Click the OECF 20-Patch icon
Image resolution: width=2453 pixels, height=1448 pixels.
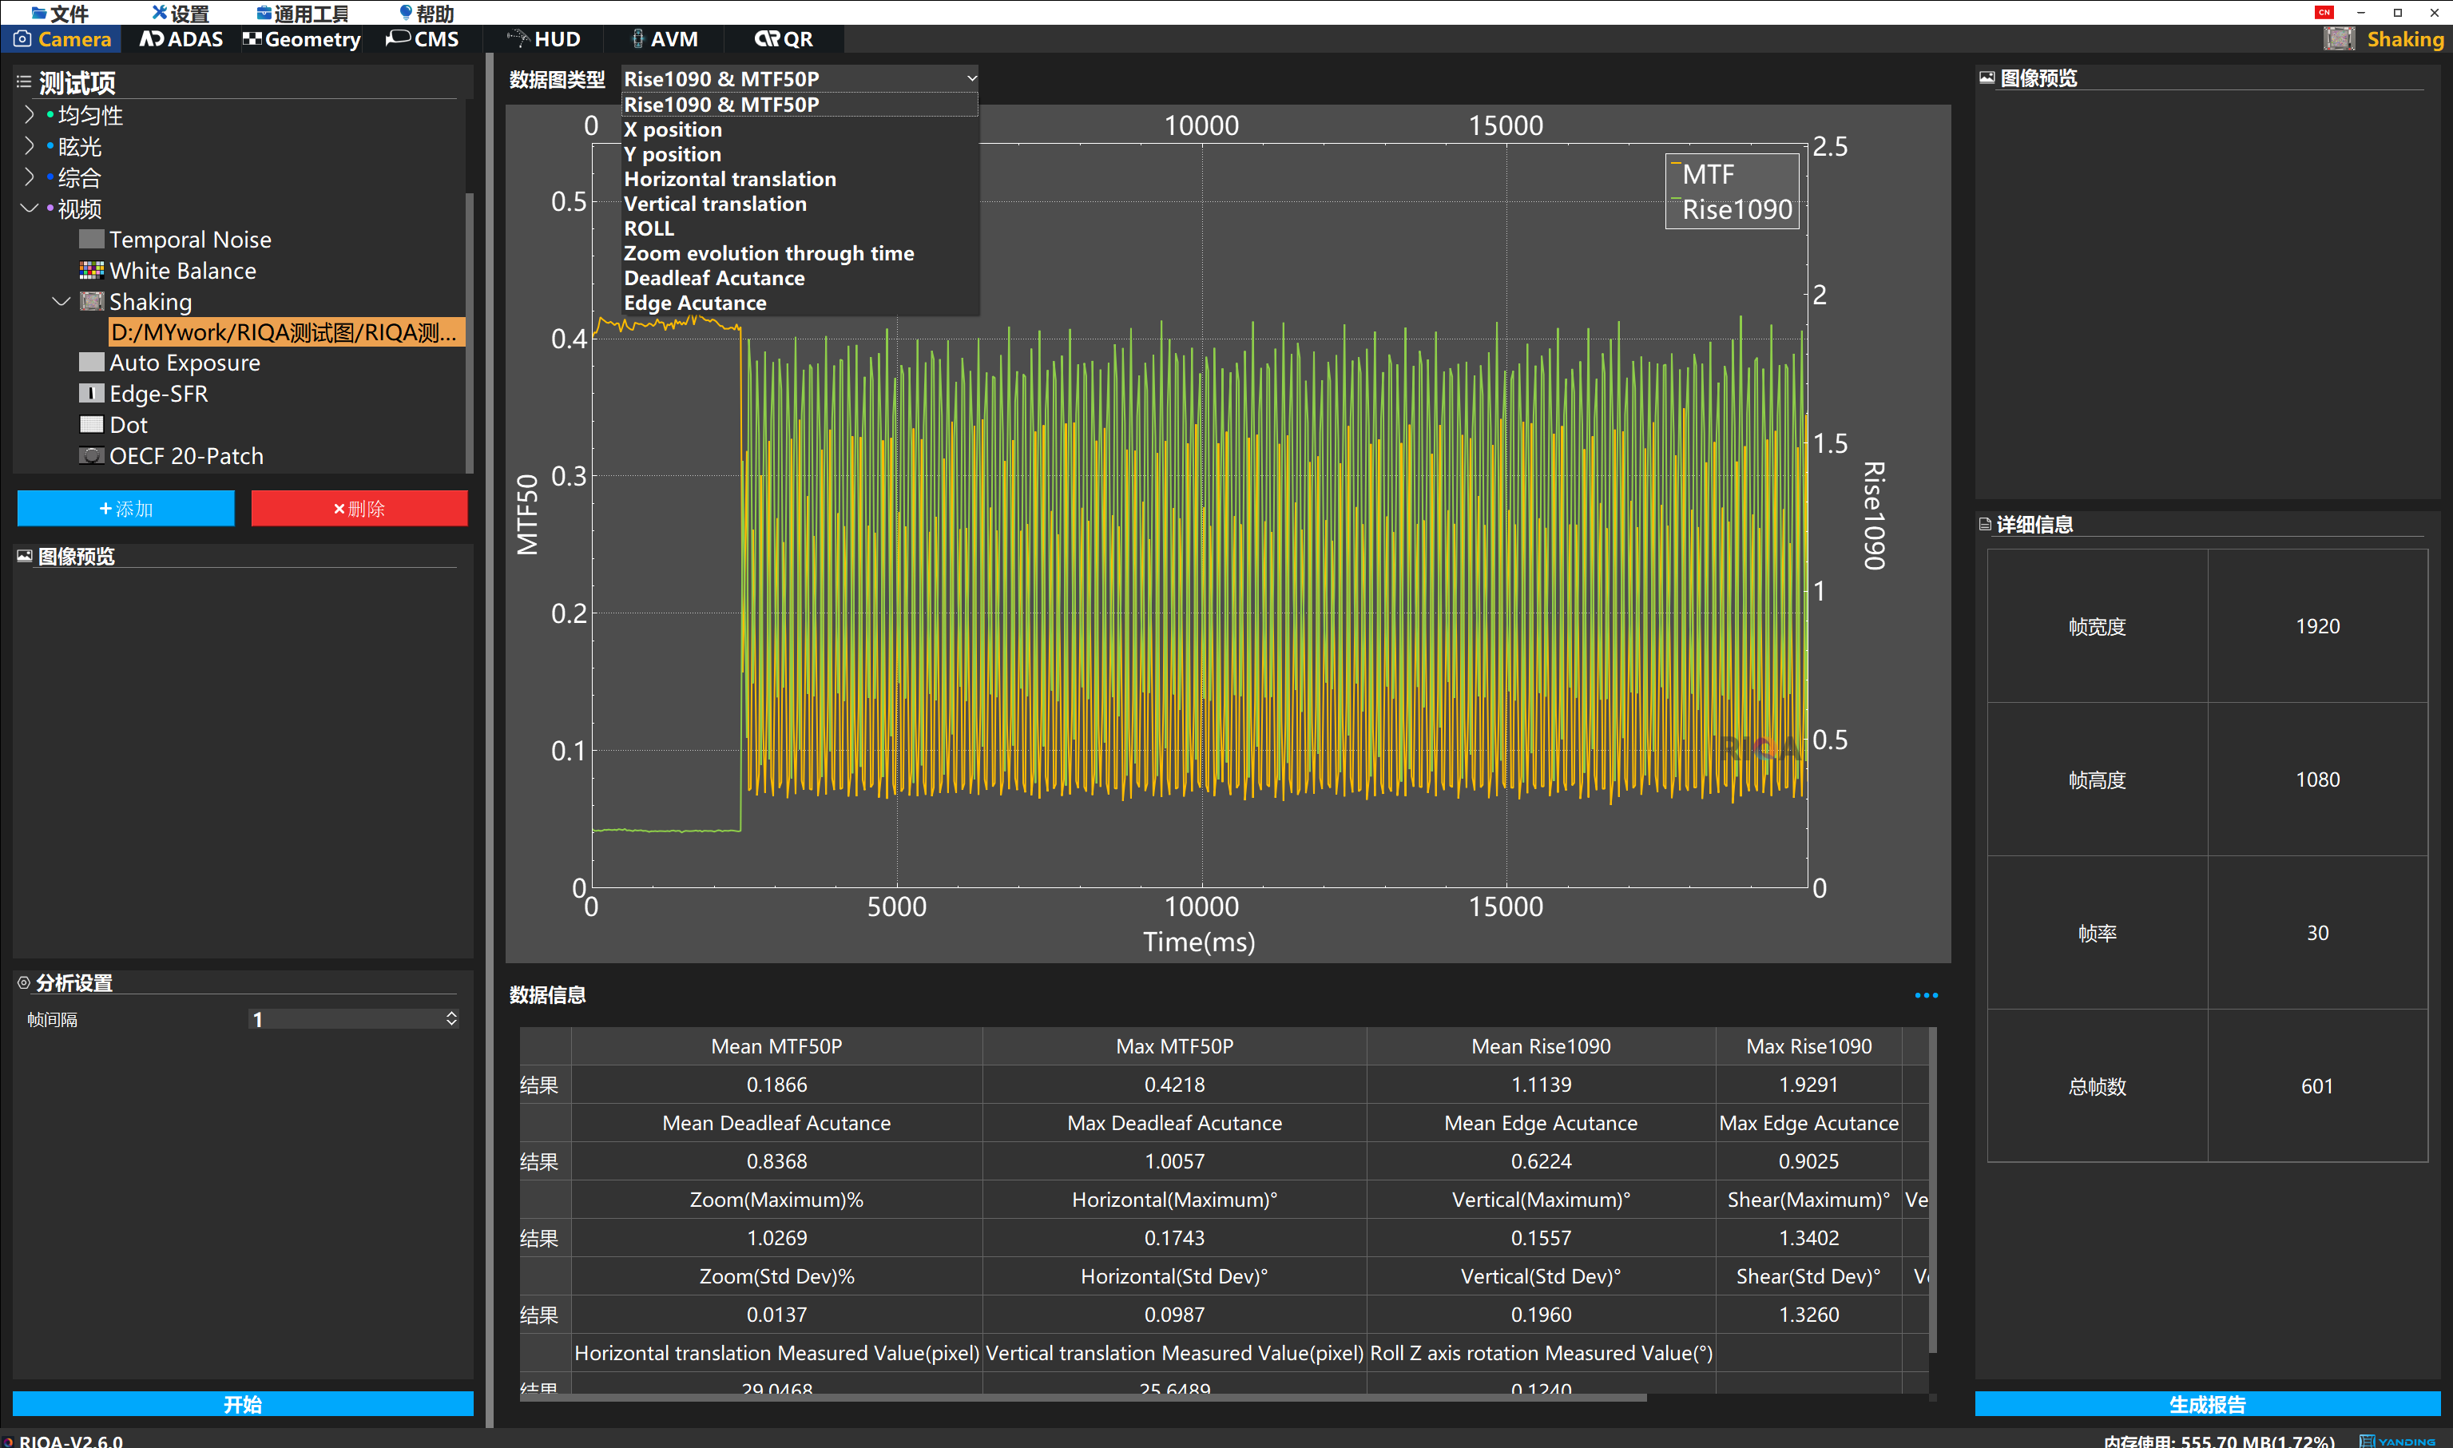(91, 456)
